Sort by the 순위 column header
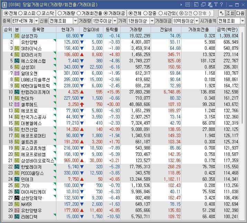 click(x=8, y=29)
